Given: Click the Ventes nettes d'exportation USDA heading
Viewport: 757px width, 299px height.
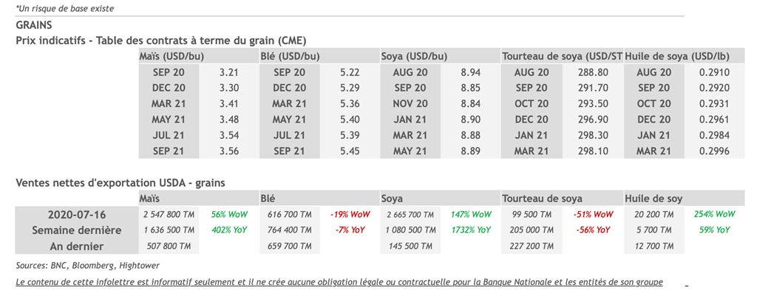Looking at the screenshot, I should point(120,182).
